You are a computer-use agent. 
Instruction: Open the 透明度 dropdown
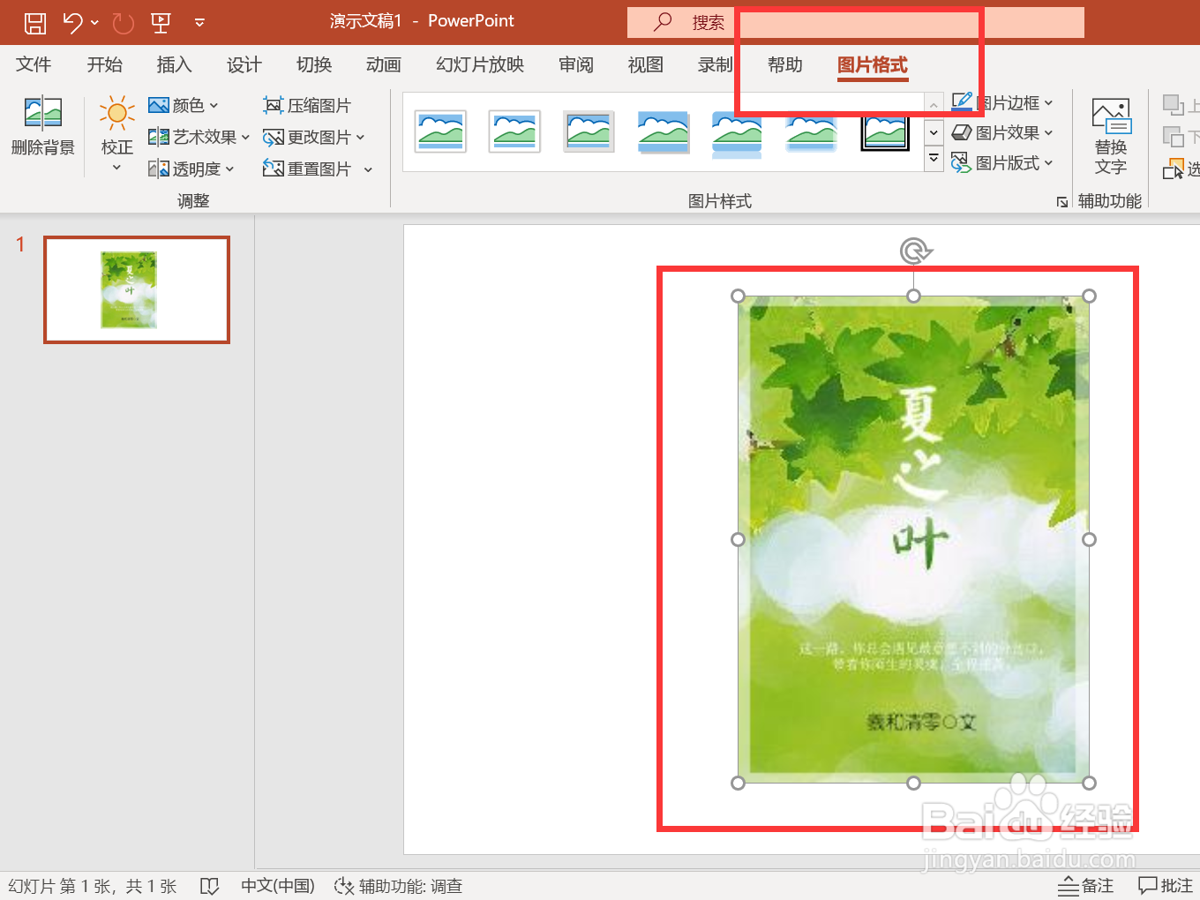(x=191, y=169)
